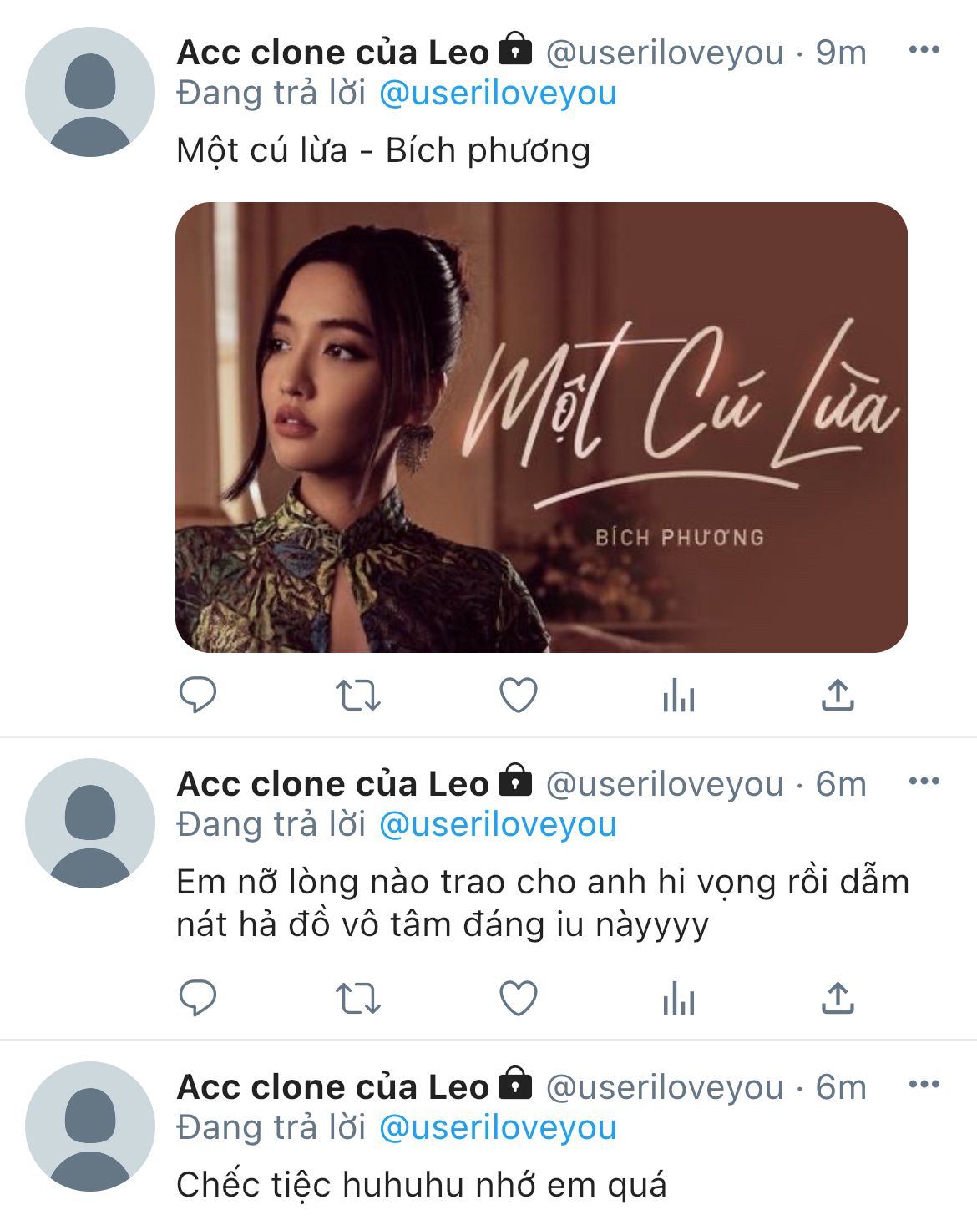
Task: Open profile avatar of the 'Chếc tiệc' tweet
Action: (90, 1126)
